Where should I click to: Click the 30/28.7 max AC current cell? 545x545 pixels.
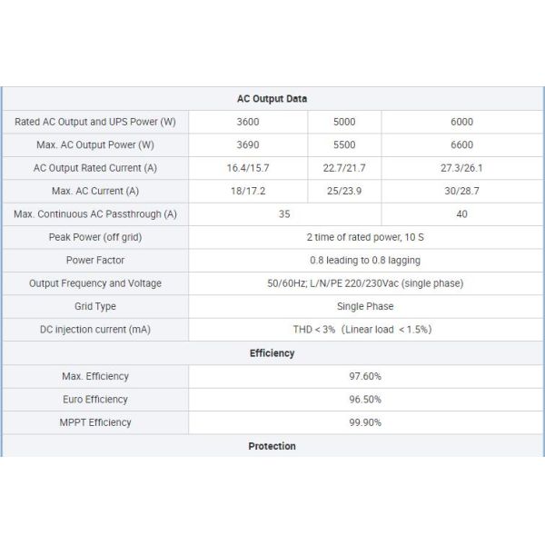(x=461, y=191)
